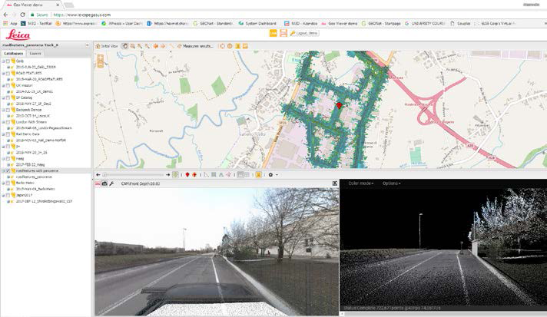Toggle the ROAD FEATURES checkbox
Screen dimensions: 547x317
7,73
